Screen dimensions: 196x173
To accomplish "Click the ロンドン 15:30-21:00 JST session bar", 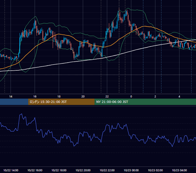I will [x=61, y=102].
